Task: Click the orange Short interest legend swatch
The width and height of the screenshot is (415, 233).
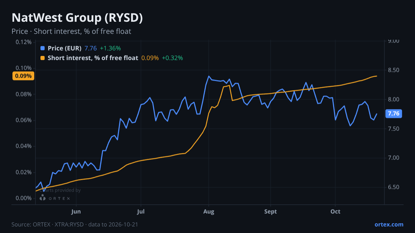Action: tap(43, 58)
